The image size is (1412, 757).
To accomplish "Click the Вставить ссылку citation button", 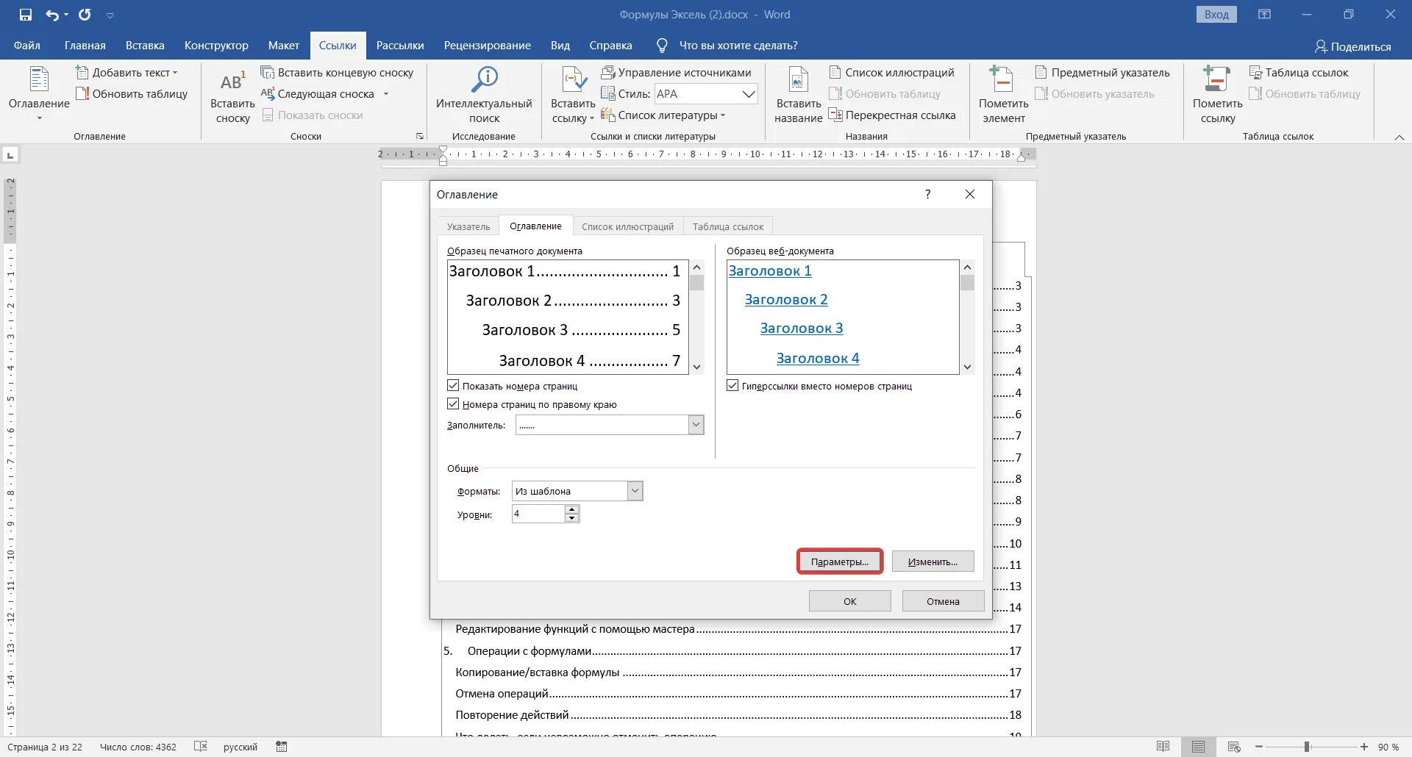I will 573,95.
